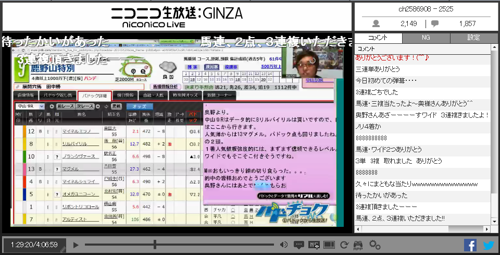Click horizontal scrollbar right arrow in comments

[487, 229]
